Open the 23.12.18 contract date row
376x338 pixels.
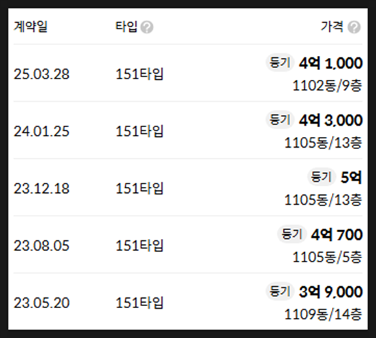click(x=188, y=188)
